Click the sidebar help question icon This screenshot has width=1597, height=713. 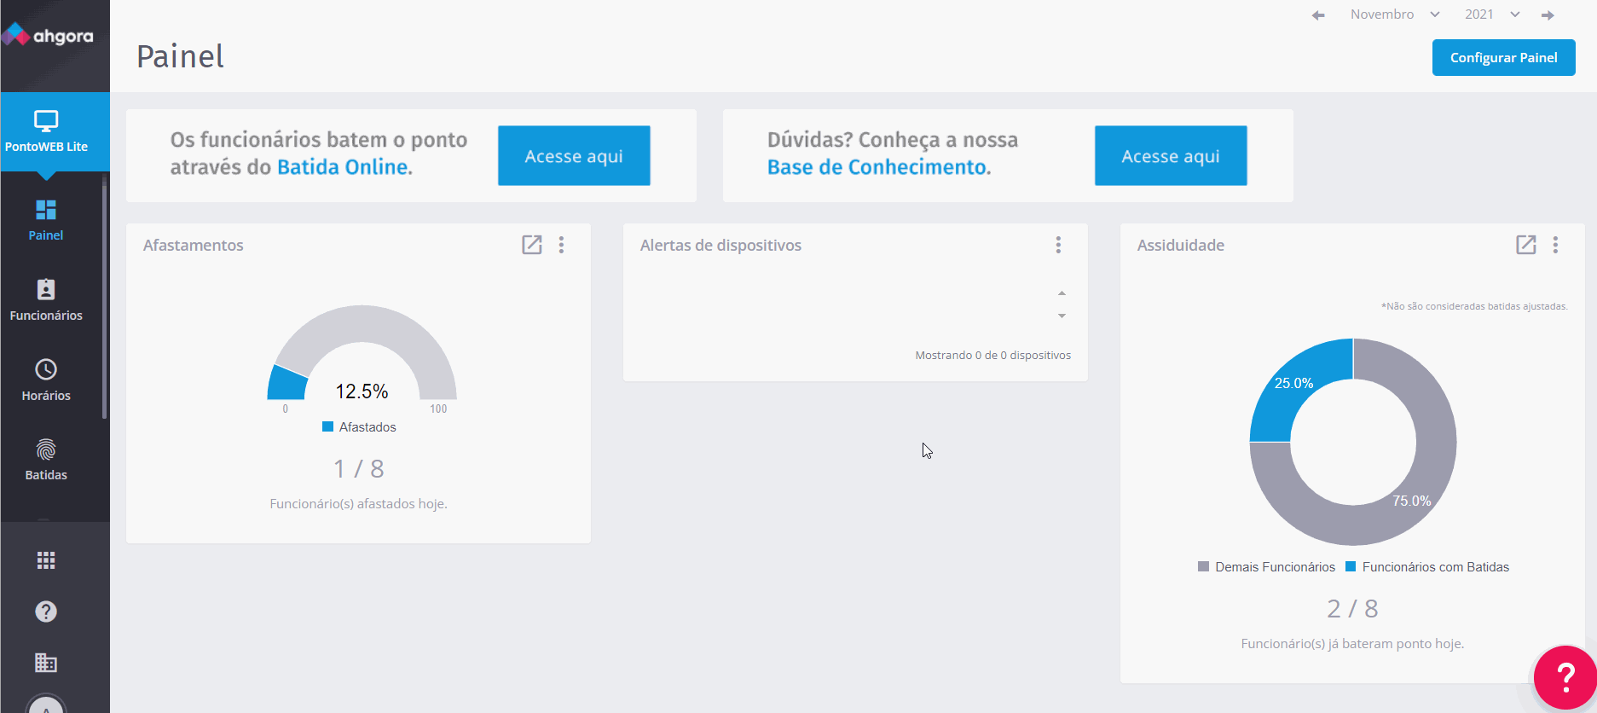[46, 612]
